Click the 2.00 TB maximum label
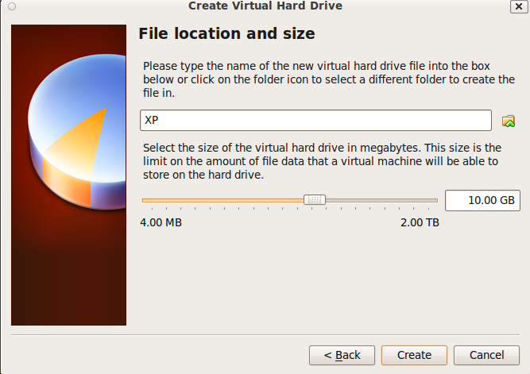Screen dimensions: 530x374 (x=420, y=222)
